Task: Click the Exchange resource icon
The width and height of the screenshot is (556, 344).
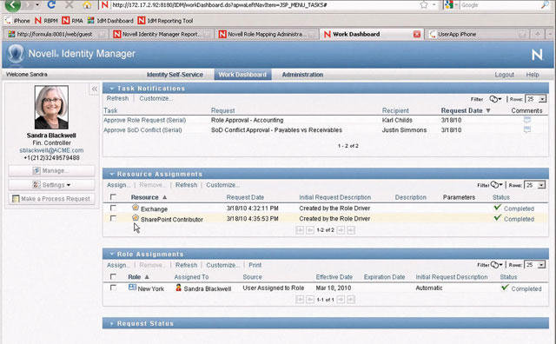Action: pos(136,208)
